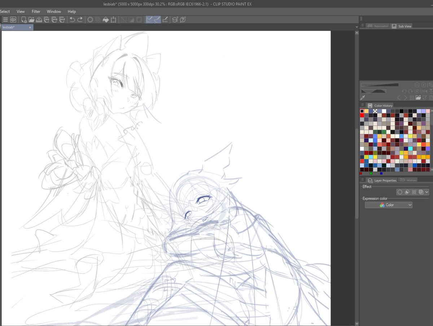Click the unsaved dot on the lesbiab* tab
This screenshot has height=326, width=433.
[x=30, y=27]
